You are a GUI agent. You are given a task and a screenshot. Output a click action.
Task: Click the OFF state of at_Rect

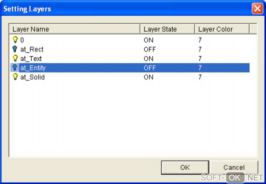coord(150,49)
